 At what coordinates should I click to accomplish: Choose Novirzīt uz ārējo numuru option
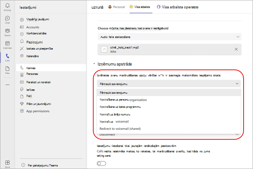(x=169, y=114)
